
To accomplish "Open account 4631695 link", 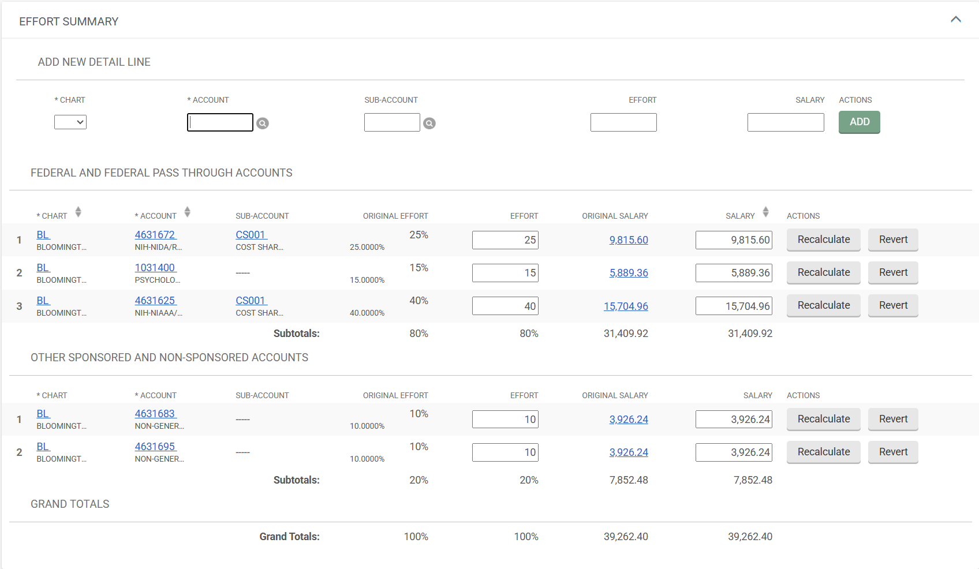I will (155, 447).
